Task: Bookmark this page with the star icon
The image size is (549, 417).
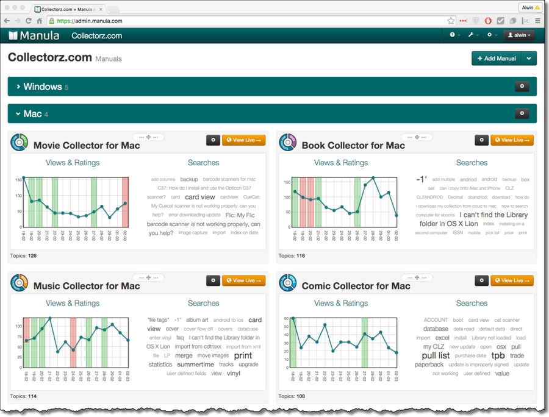Action: click(451, 21)
